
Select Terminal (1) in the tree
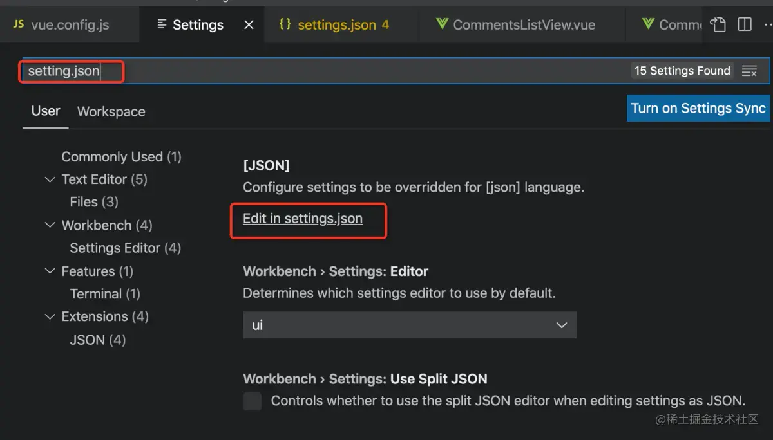pyautogui.click(x=105, y=294)
